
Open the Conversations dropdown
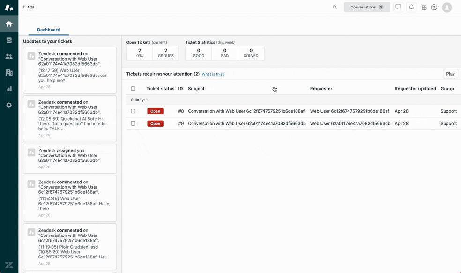tap(367, 7)
